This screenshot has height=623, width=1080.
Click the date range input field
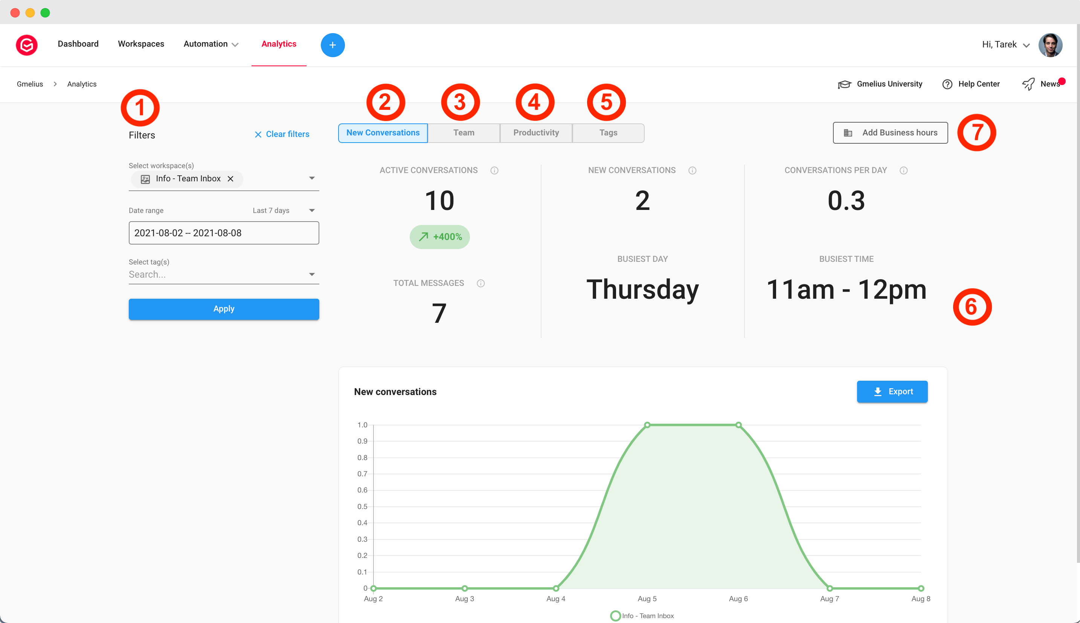(224, 233)
